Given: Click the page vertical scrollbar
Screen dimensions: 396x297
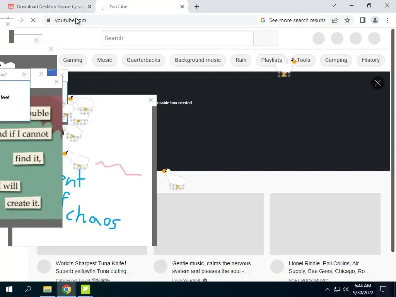Looking at the screenshot, I should [x=393, y=140].
